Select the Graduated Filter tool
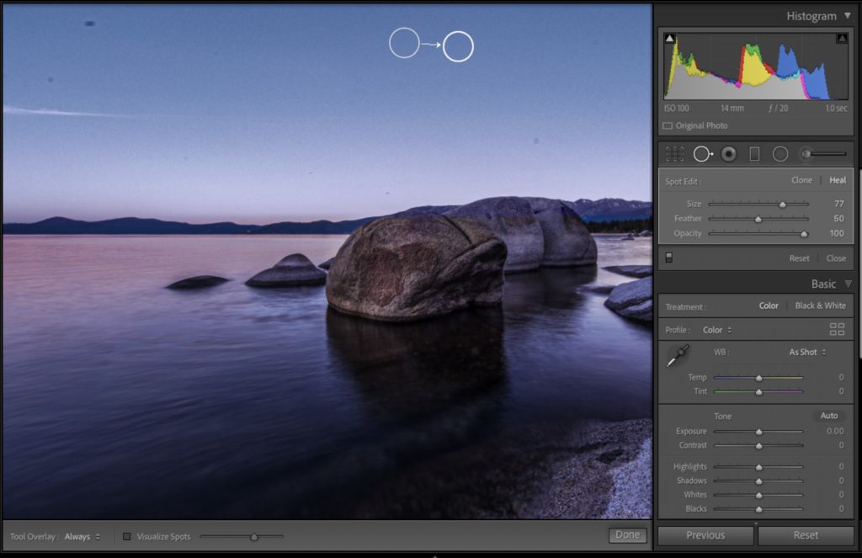 coord(755,154)
